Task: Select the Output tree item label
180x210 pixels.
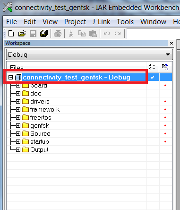Action: [39, 149]
